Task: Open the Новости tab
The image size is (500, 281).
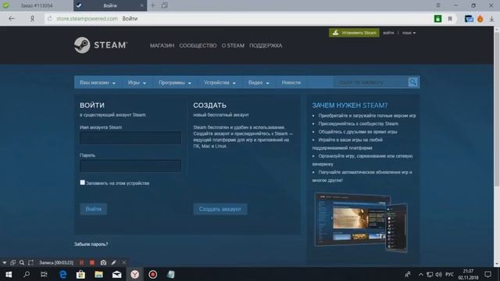Action: pyautogui.click(x=291, y=83)
